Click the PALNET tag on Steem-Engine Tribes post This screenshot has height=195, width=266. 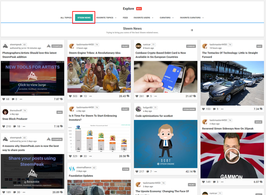(x=125, y=46)
